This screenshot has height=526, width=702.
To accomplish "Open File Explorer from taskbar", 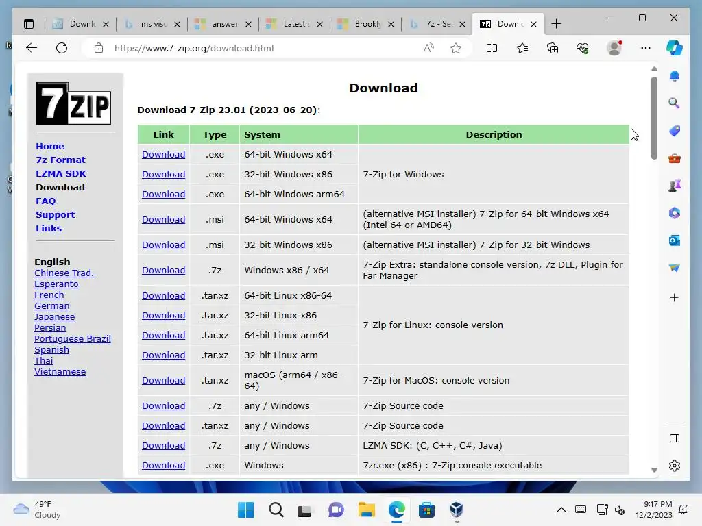I will click(366, 510).
